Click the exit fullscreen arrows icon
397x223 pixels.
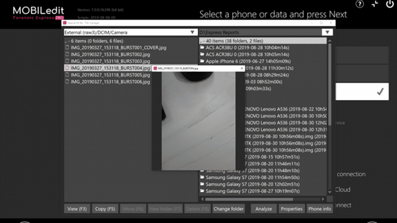point(374,4)
